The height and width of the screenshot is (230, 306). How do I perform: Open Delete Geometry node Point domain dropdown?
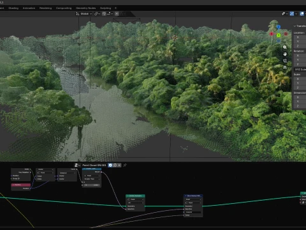(136, 199)
